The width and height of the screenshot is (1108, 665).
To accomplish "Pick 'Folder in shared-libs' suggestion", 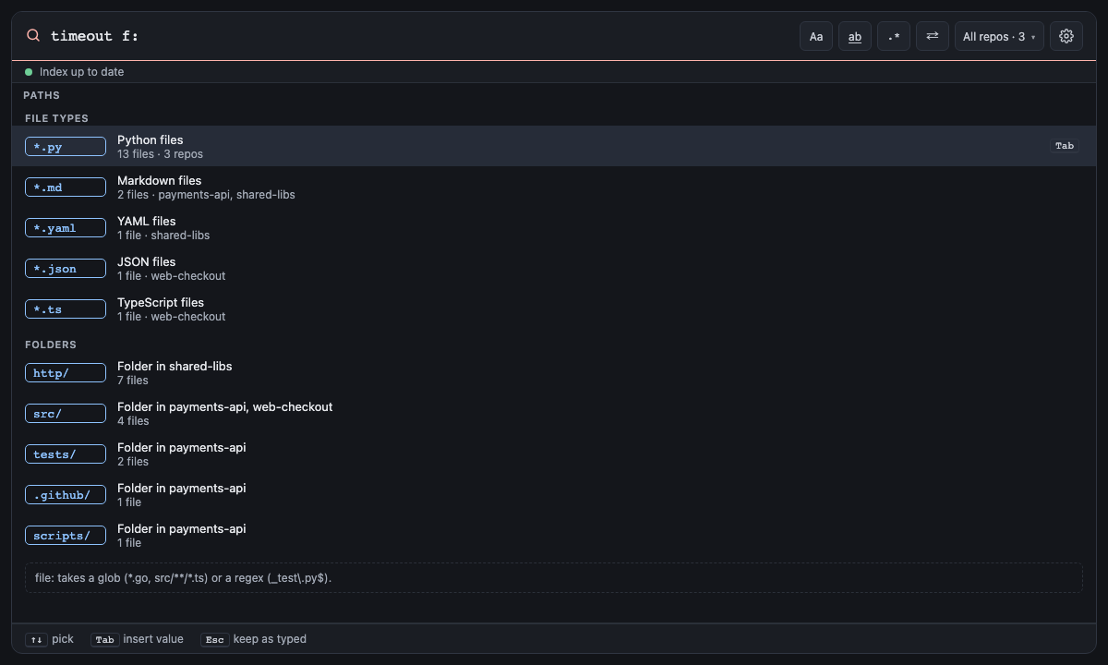I will pos(554,373).
